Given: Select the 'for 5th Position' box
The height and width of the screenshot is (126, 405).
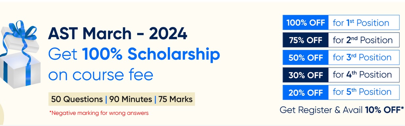Looking at the screenshot, I should pyautogui.click(x=364, y=92).
